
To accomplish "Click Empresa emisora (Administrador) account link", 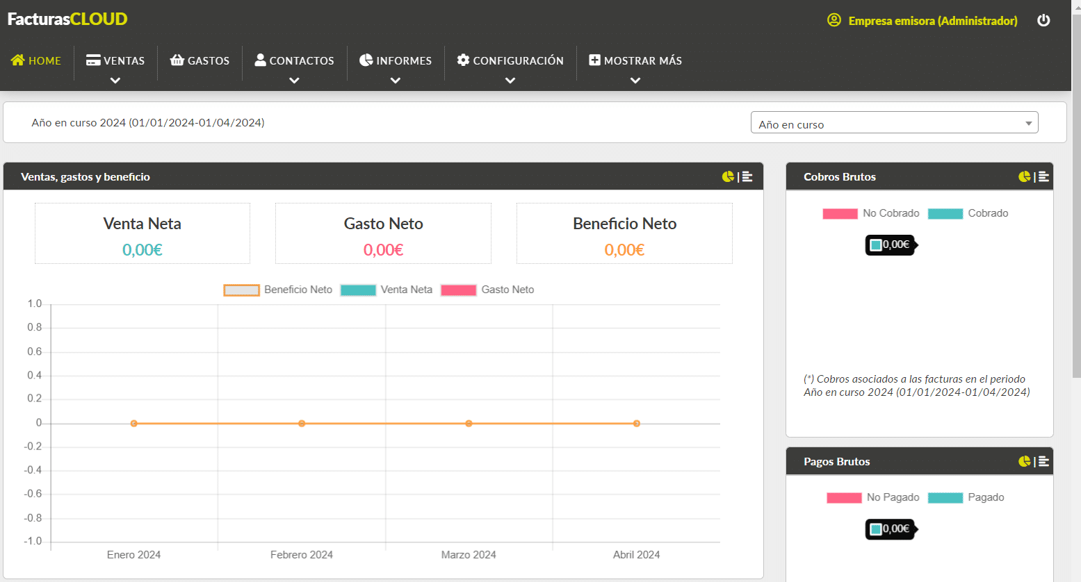I will [x=932, y=21].
